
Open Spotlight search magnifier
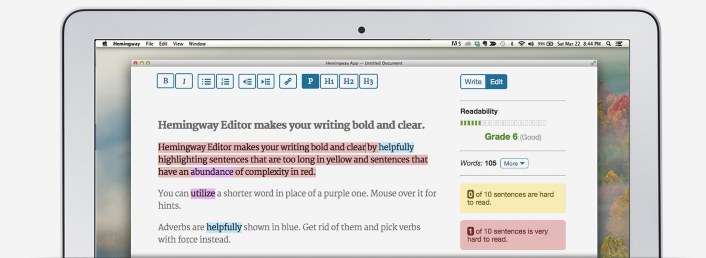click(609, 44)
